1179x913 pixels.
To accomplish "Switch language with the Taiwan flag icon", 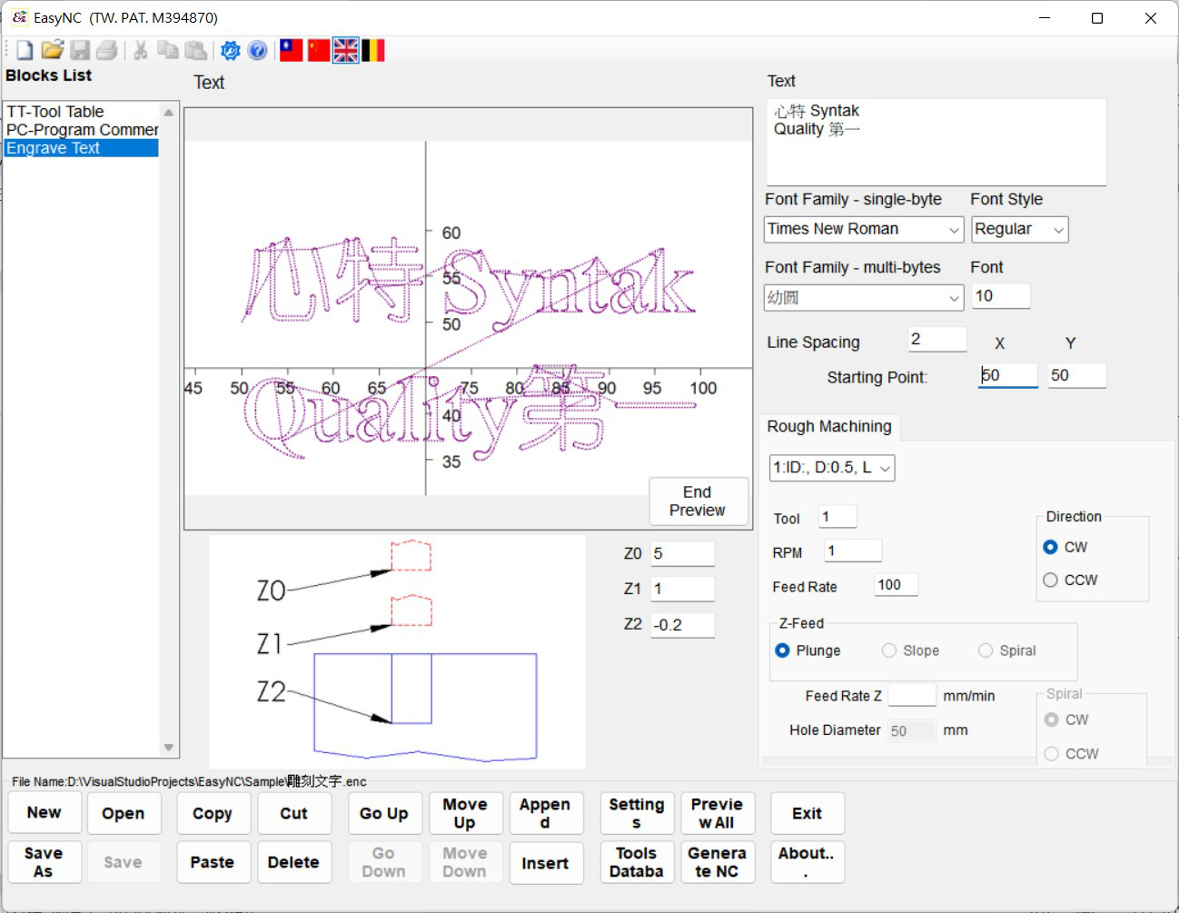I will coord(291,51).
